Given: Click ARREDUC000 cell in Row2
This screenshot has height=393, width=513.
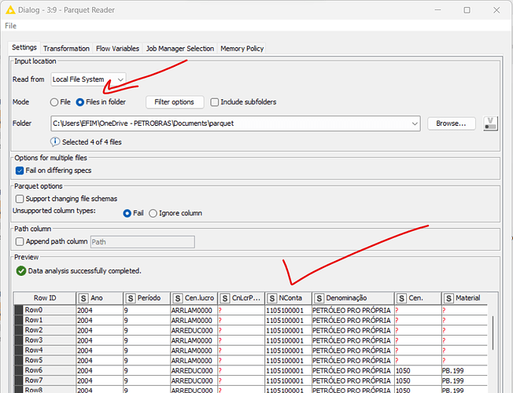Looking at the screenshot, I should (x=194, y=330).
